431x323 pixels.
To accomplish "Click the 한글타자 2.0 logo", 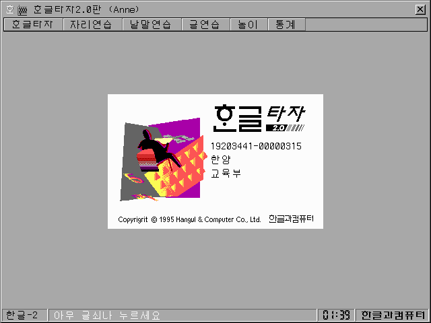I will (x=259, y=118).
